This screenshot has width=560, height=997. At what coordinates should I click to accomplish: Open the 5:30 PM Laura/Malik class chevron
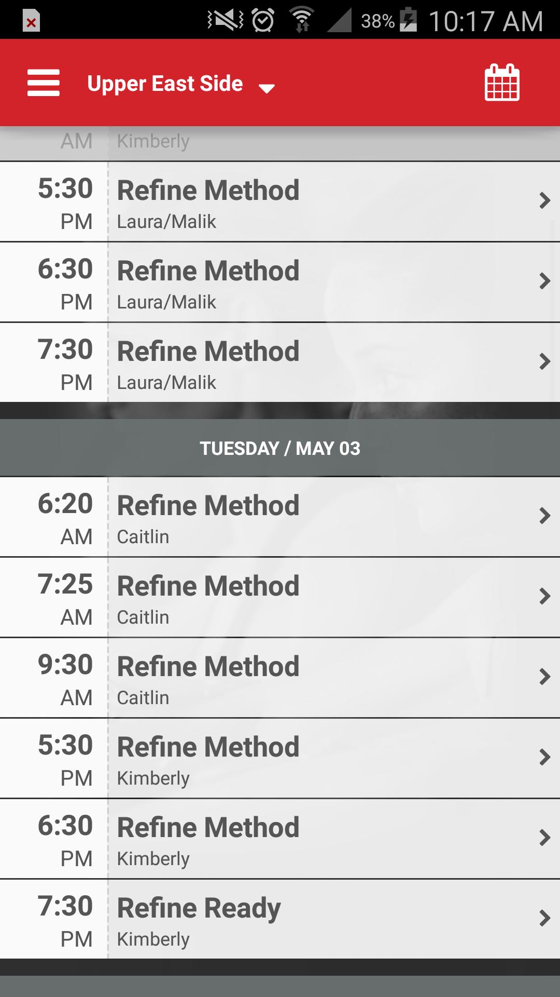[x=544, y=201]
